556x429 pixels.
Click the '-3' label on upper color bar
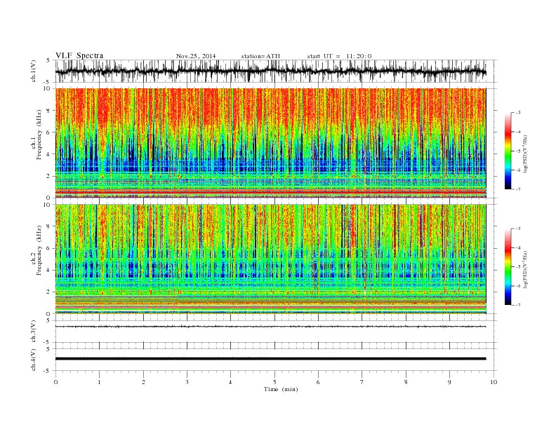pyautogui.click(x=517, y=113)
